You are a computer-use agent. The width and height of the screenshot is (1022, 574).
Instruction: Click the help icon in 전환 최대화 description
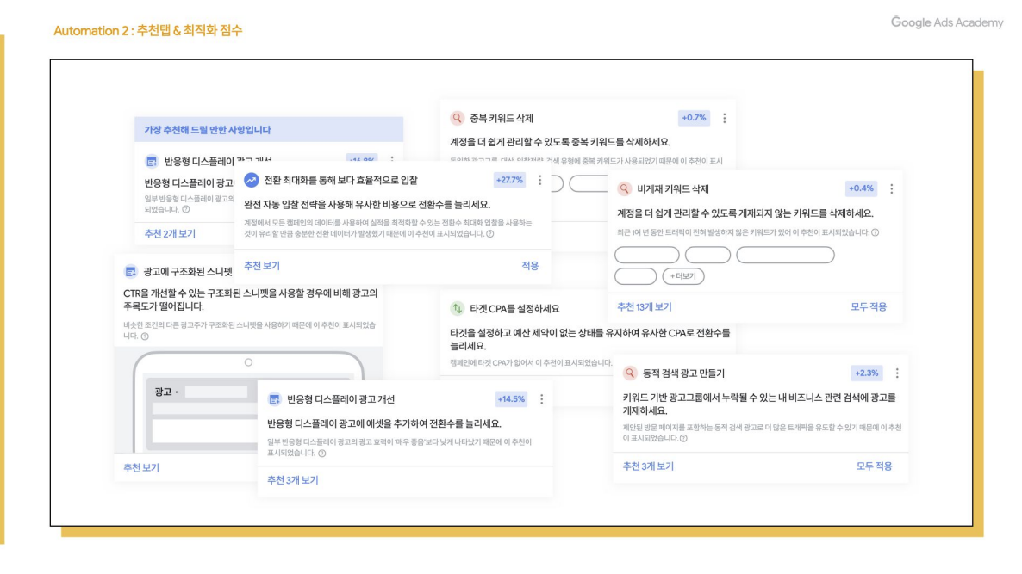490,233
